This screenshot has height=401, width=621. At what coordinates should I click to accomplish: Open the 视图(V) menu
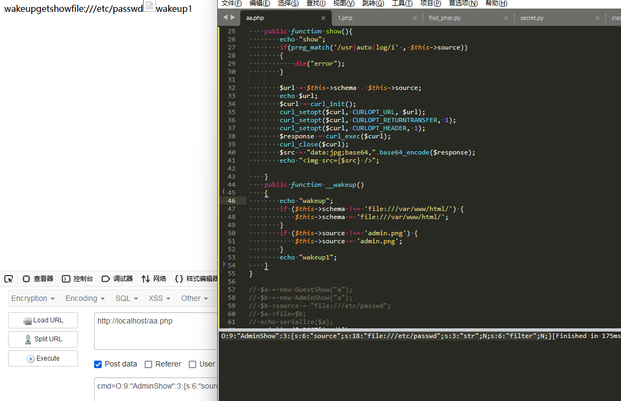344,3
